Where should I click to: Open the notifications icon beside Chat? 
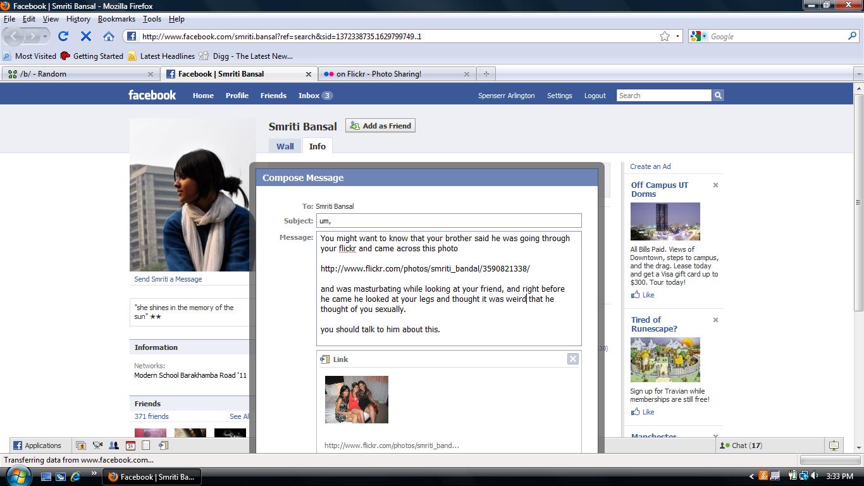[834, 445]
